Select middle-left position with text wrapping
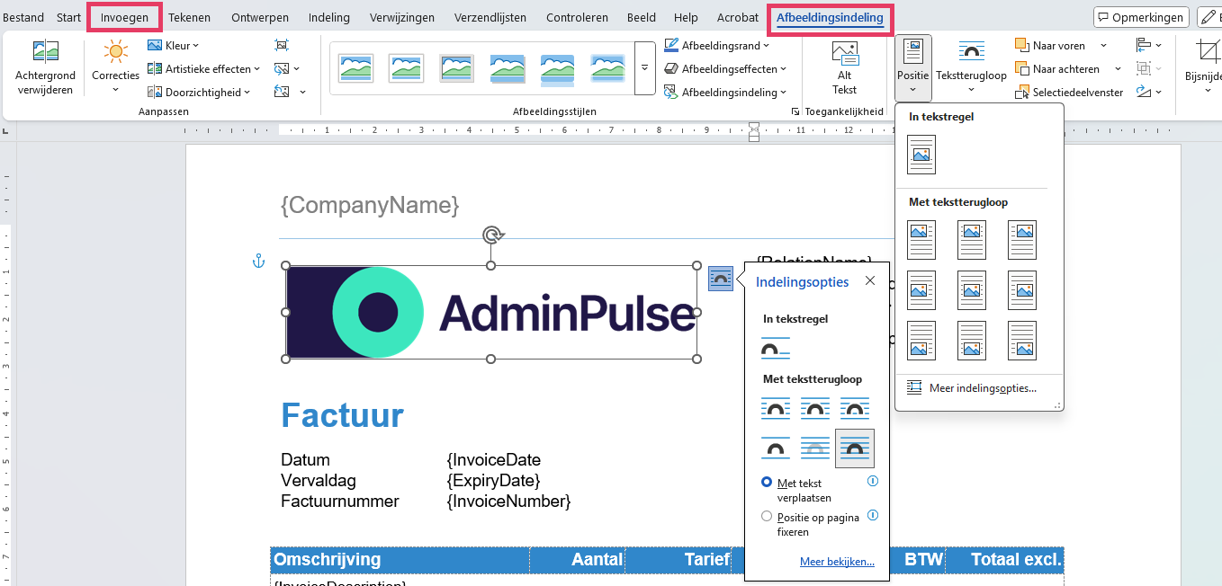 tap(921, 290)
